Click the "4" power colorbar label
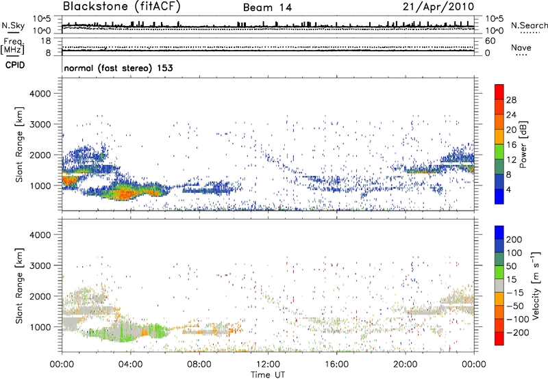Viewport: 548px width, 379px height. [x=509, y=190]
